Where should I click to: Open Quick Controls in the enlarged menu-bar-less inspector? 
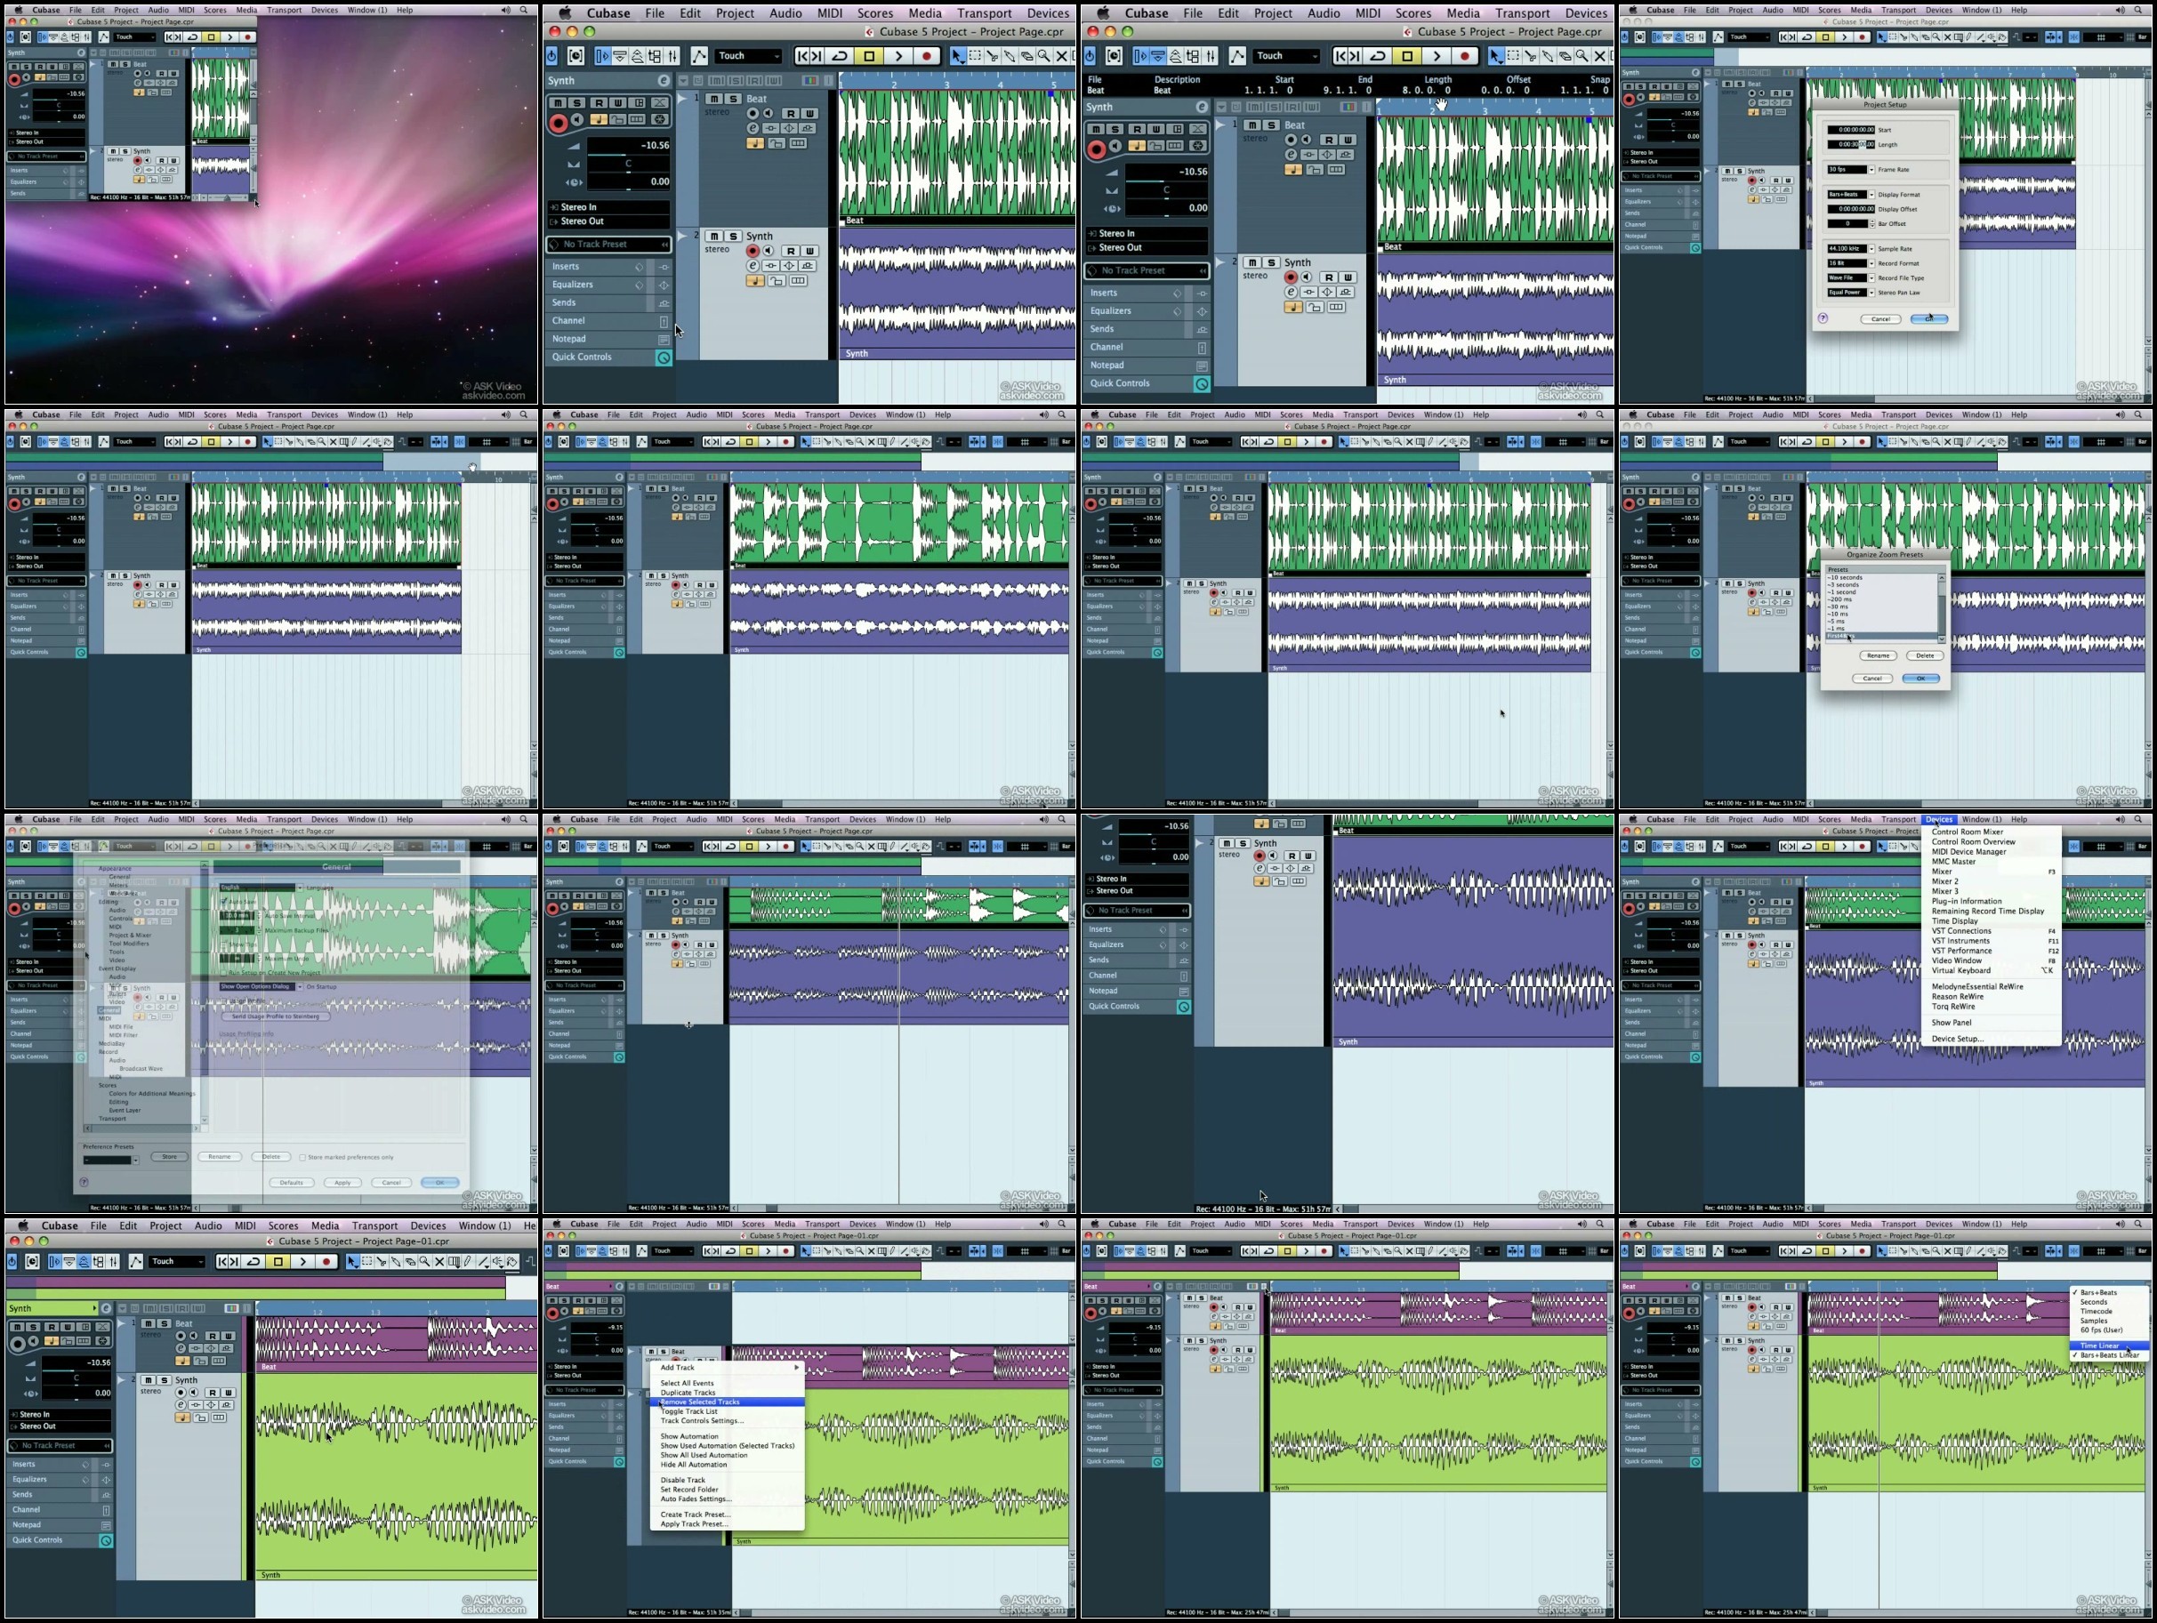pos(1114,1006)
